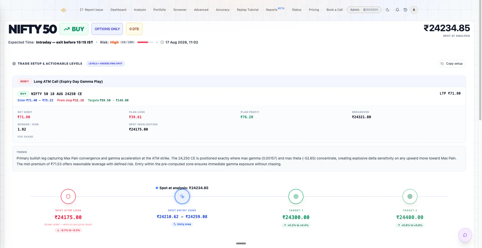Screen dimensions: 482x248
Task: Click the green BUY signal badge
Action: (74, 29)
